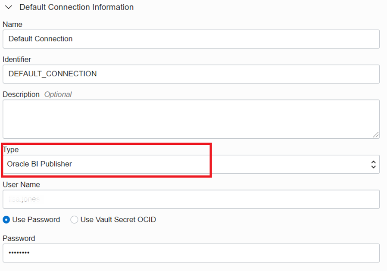Click the Password field label
387x271 pixels.
click(19, 238)
